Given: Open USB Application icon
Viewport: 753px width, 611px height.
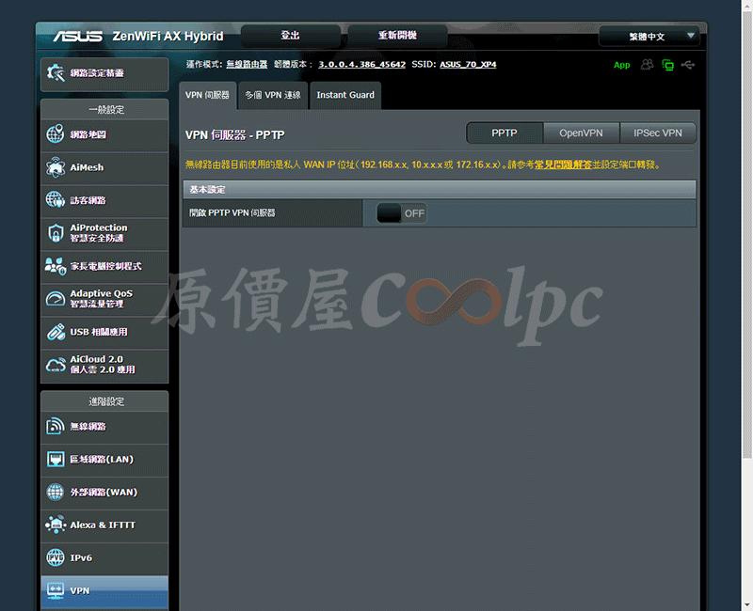Looking at the screenshot, I should click(56, 332).
